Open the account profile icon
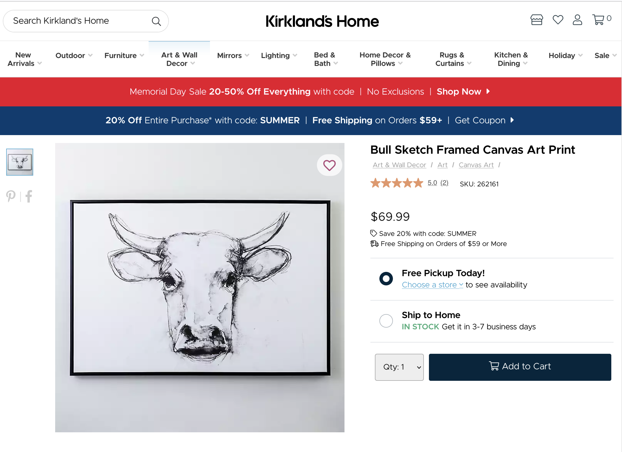622x452 pixels. coord(577,20)
